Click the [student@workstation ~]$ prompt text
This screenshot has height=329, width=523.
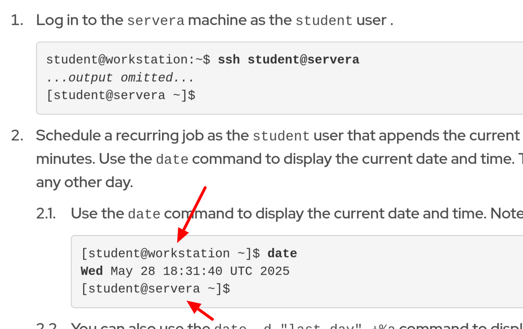tap(171, 253)
